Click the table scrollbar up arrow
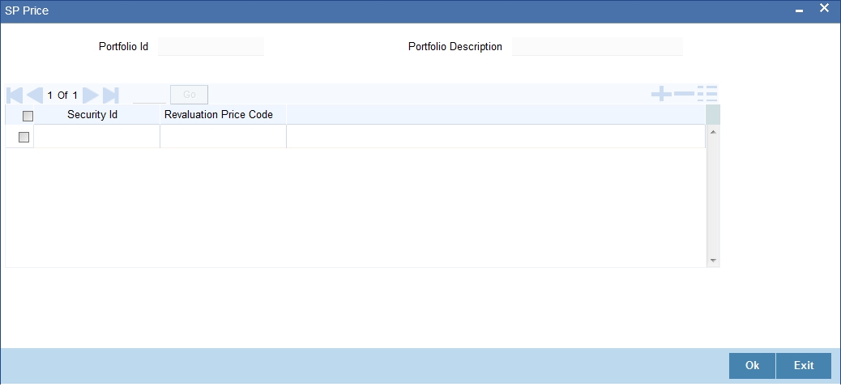Screen dimensions: 841x391 (x=713, y=132)
